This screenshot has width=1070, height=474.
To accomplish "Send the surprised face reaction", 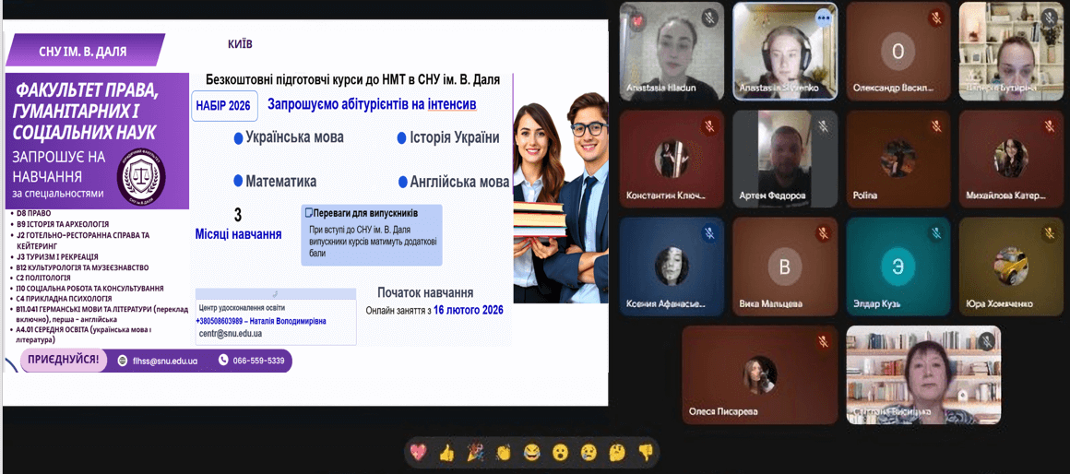I will [560, 452].
